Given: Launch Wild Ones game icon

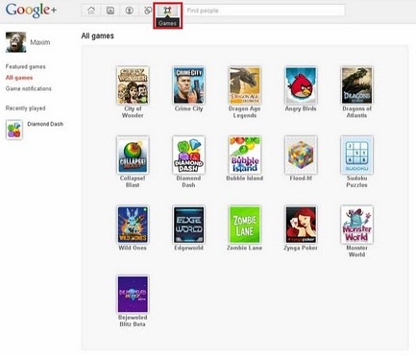Looking at the screenshot, I should [133, 225].
